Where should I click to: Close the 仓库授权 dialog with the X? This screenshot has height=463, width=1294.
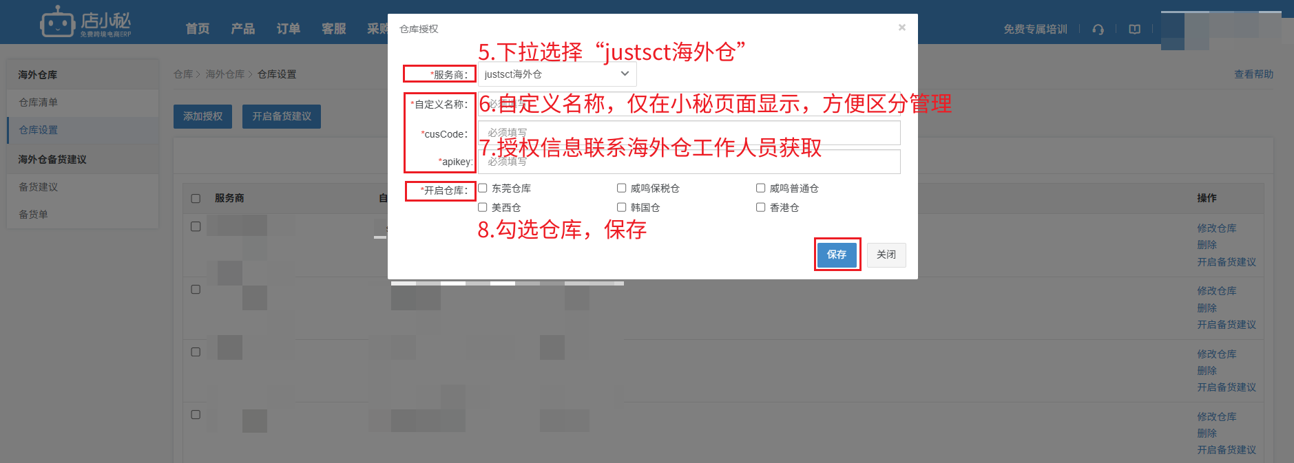[901, 28]
